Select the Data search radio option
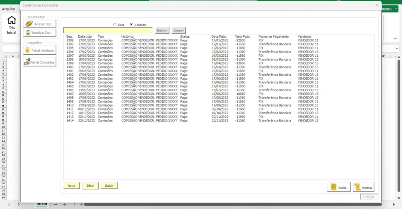The image size is (402, 209). 115,25
